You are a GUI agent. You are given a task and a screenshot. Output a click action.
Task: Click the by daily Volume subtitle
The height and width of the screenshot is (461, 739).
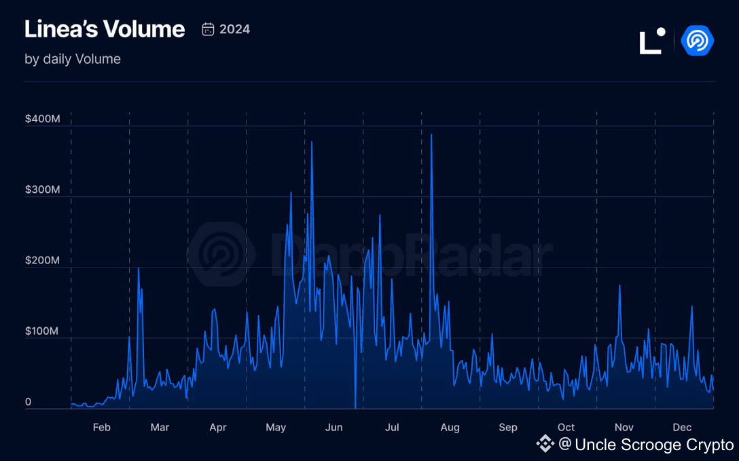(x=73, y=59)
